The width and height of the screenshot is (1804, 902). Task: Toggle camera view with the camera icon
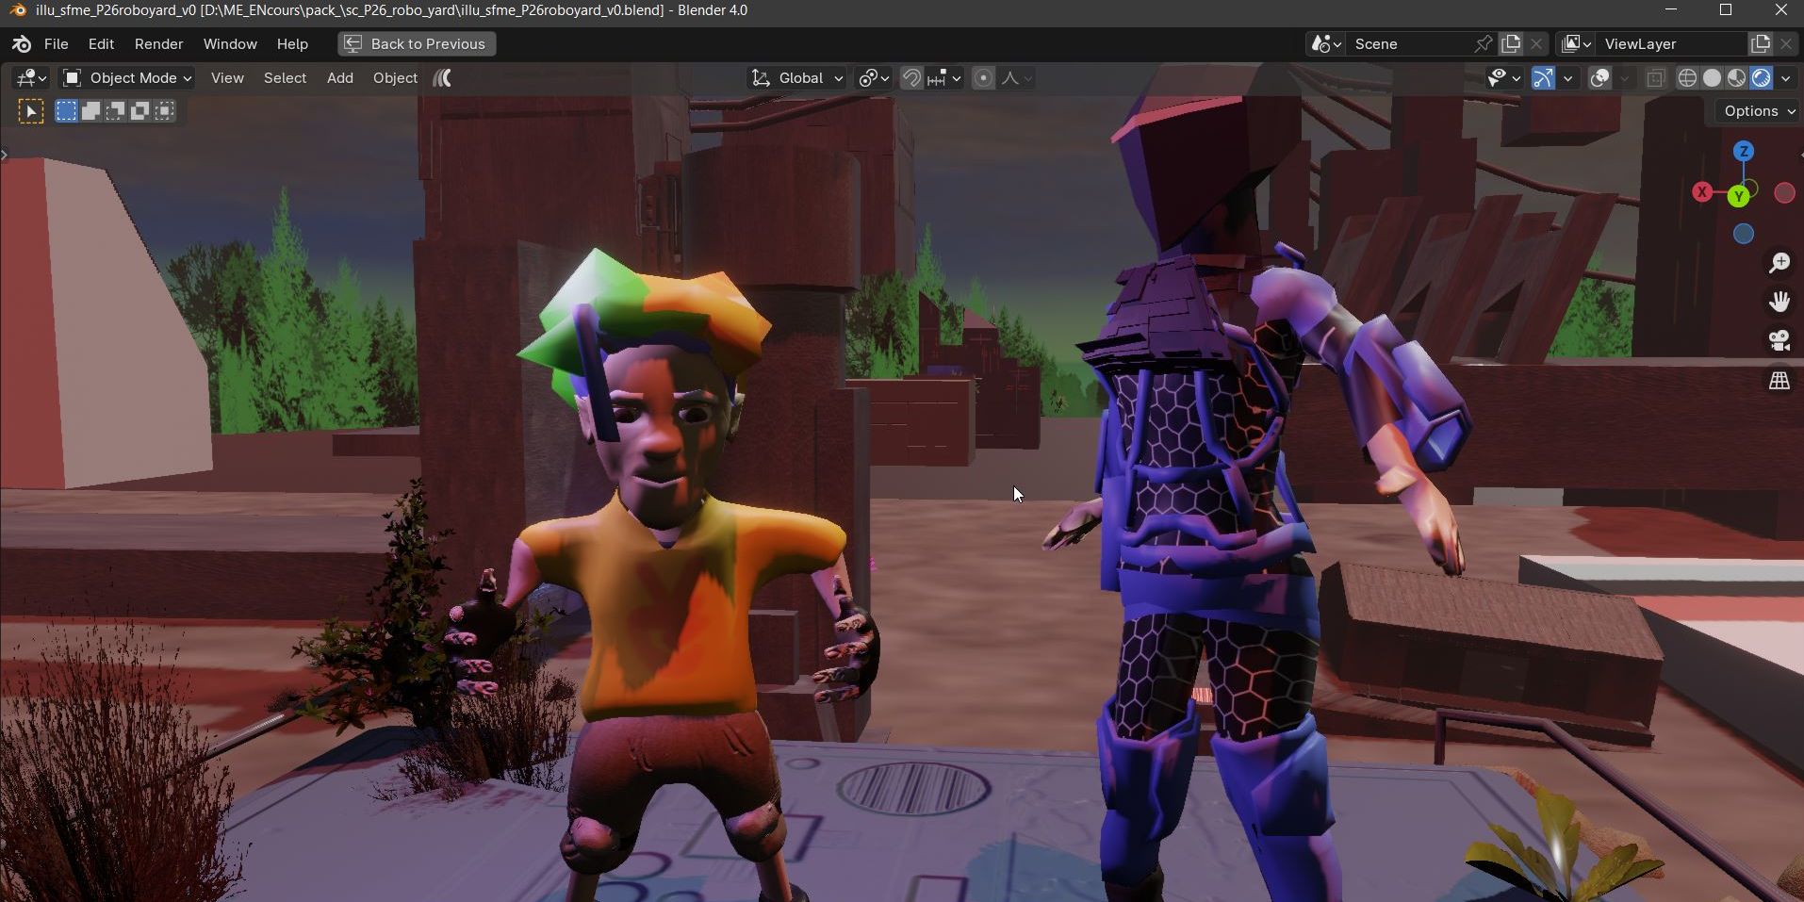coord(1779,340)
